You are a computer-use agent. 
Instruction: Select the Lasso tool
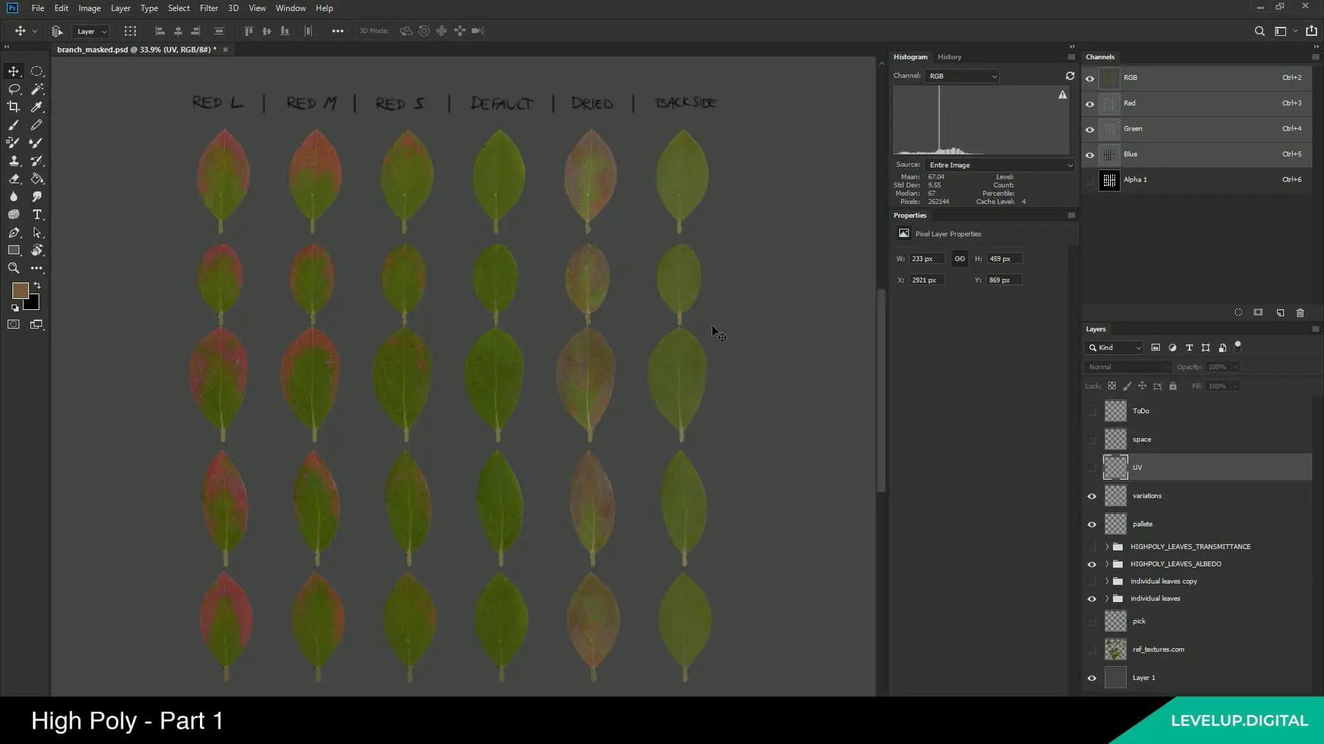13,89
